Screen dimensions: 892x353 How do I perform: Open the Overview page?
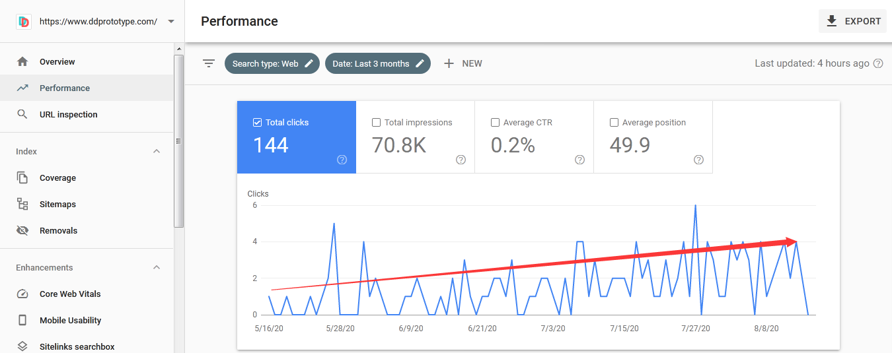[57, 61]
